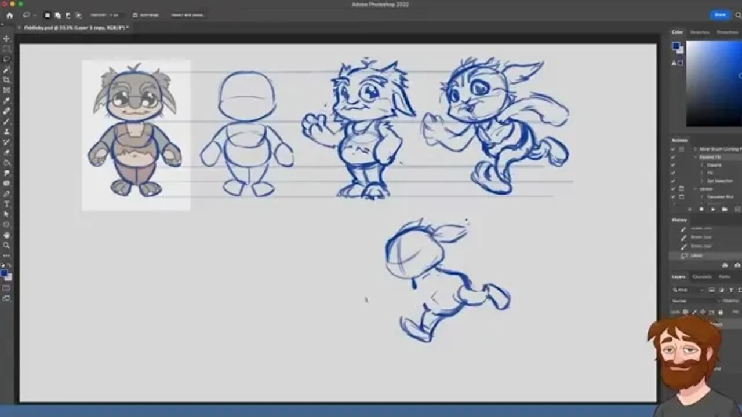742x417 pixels.
Task: Open the Color panel tab
Action: click(x=678, y=32)
